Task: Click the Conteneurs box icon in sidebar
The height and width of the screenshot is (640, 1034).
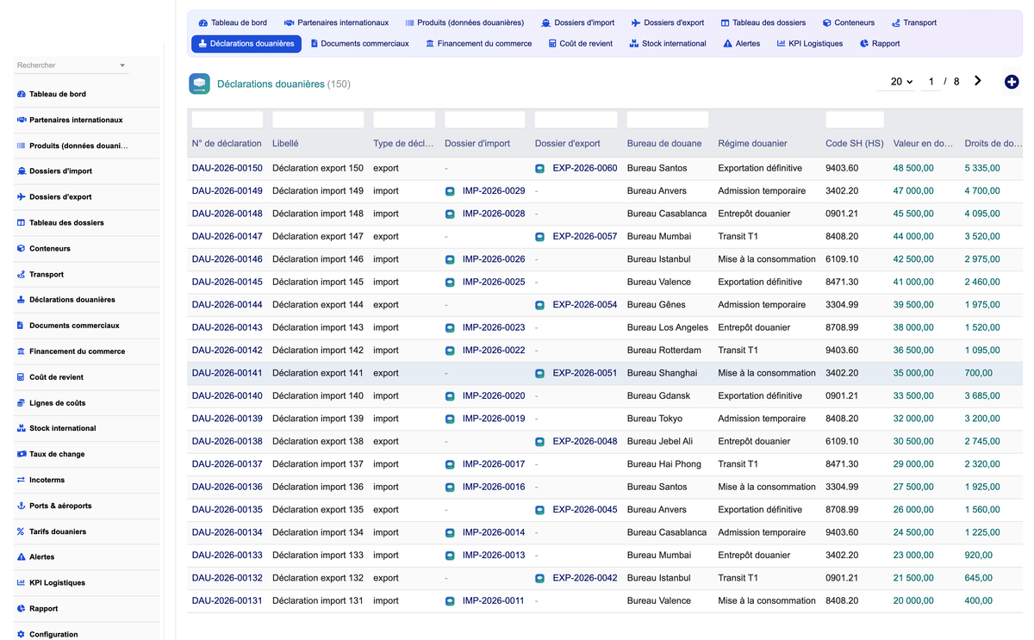Action: click(x=22, y=248)
